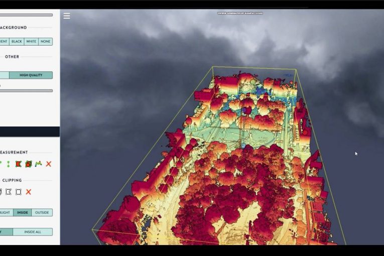This screenshot has height=256, width=384.
Task: Set background to None
Action: click(45, 42)
